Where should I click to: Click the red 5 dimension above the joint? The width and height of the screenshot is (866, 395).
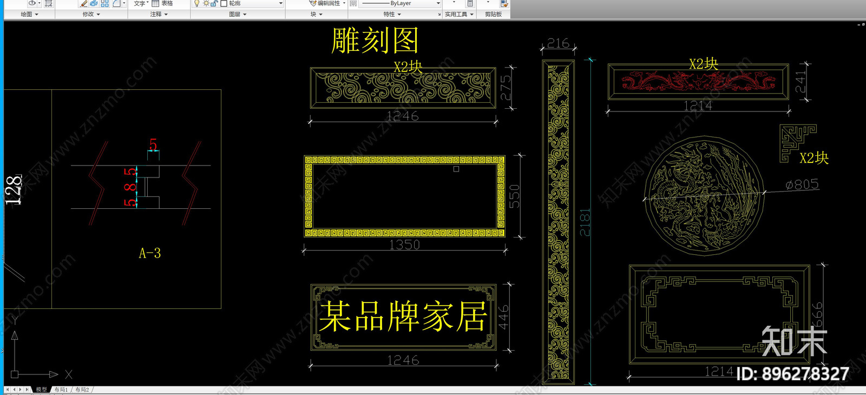[153, 144]
